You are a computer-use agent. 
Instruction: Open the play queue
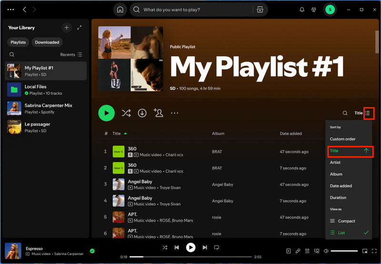coord(307,251)
